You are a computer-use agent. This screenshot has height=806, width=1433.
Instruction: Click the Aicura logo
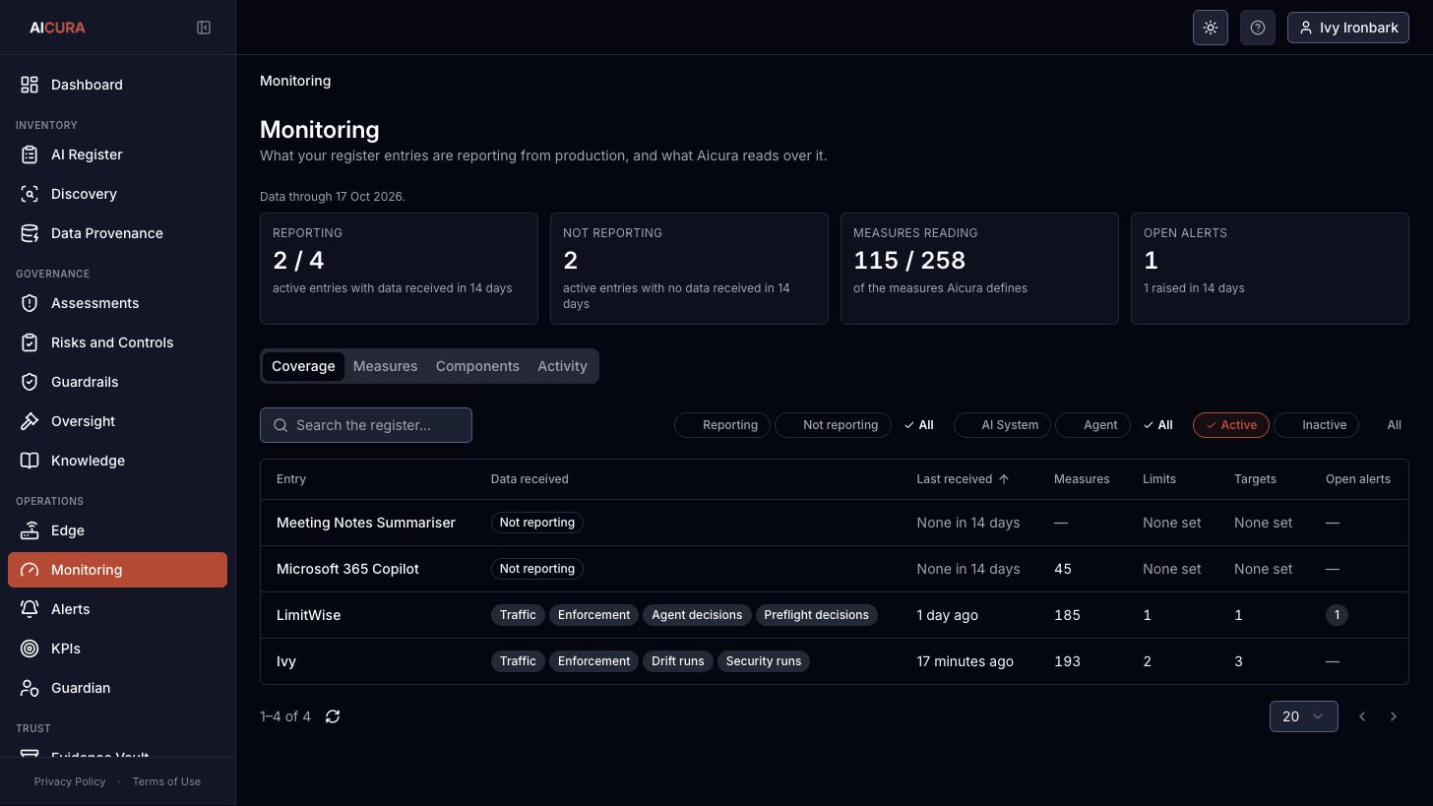click(x=57, y=28)
